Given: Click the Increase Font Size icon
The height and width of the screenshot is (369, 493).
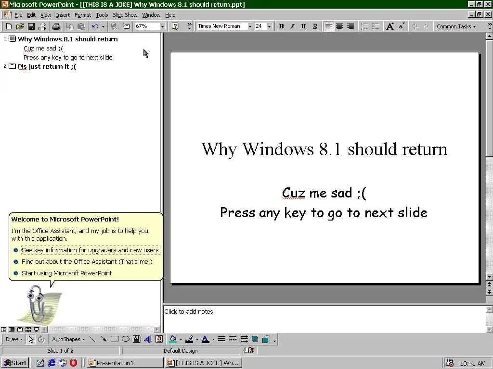Looking at the screenshot, I should [390, 26].
